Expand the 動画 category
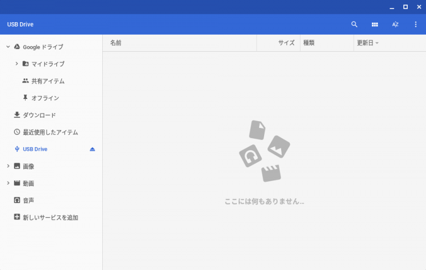The width and height of the screenshot is (426, 270). pyautogui.click(x=8, y=183)
